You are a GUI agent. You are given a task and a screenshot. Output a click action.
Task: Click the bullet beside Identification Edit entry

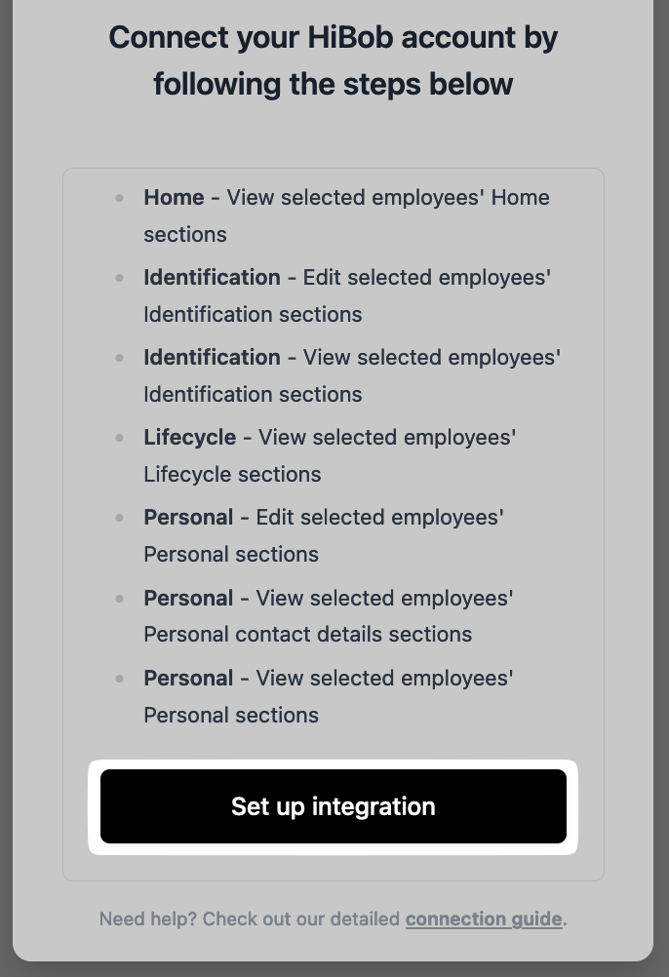click(x=120, y=277)
